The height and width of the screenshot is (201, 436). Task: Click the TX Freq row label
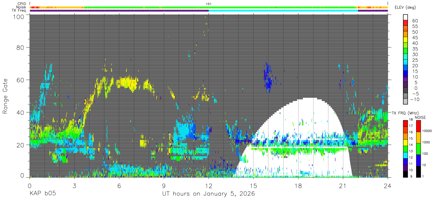click(20, 11)
